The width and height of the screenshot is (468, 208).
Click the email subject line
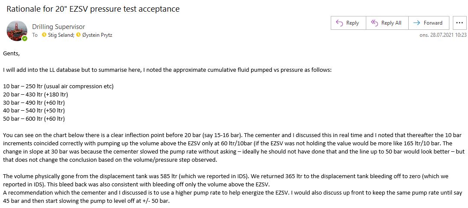(93, 9)
